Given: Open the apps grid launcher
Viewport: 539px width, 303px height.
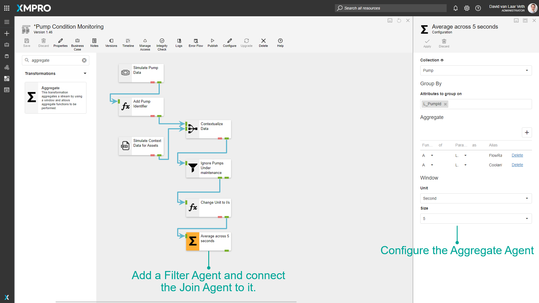Looking at the screenshot, I should pyautogui.click(x=7, y=8).
